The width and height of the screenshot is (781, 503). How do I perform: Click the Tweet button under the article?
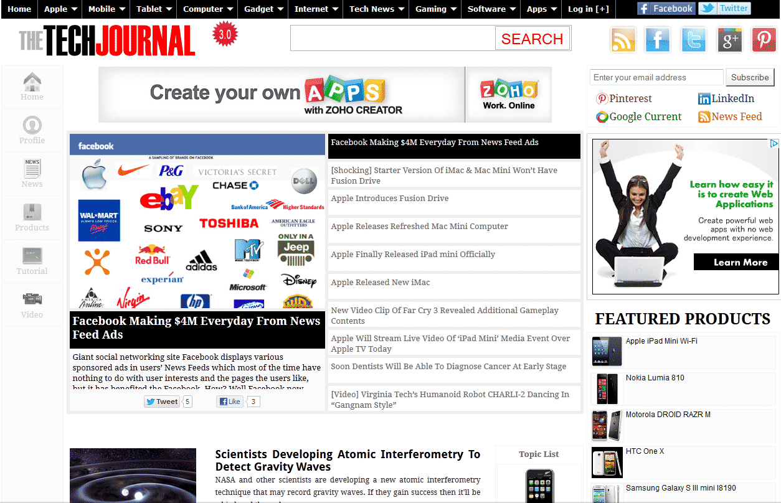pyautogui.click(x=162, y=402)
